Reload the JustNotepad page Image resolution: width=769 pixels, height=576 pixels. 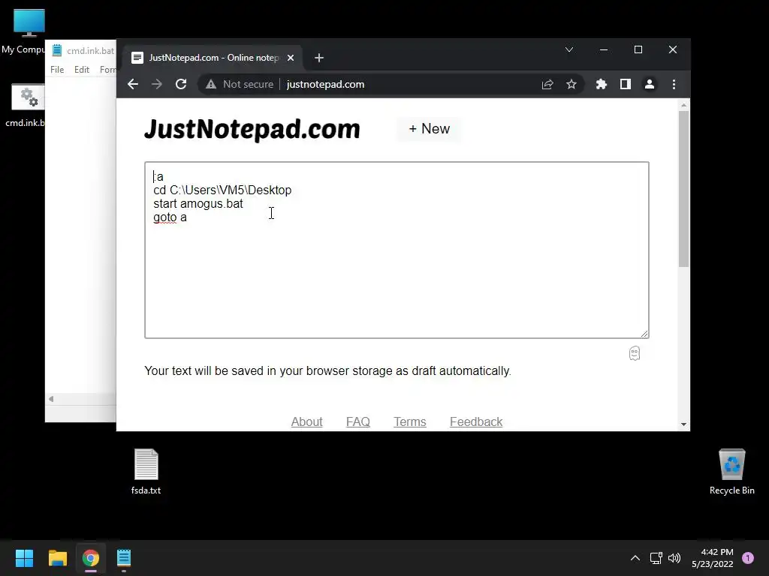[181, 84]
